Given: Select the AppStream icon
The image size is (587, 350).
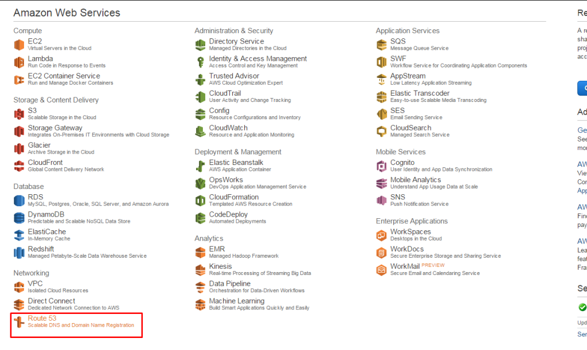Looking at the screenshot, I should tap(381, 80).
